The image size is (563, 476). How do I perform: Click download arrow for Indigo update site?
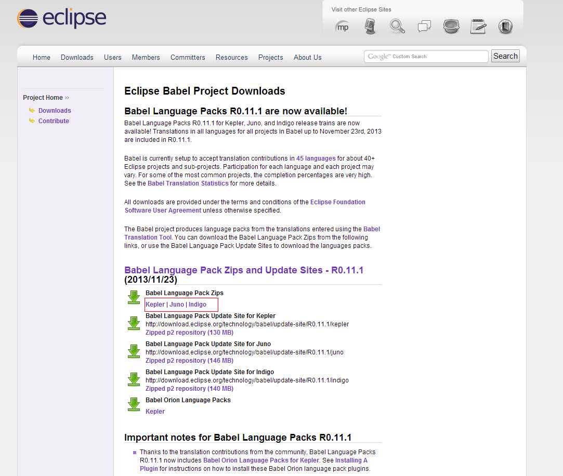click(x=134, y=379)
